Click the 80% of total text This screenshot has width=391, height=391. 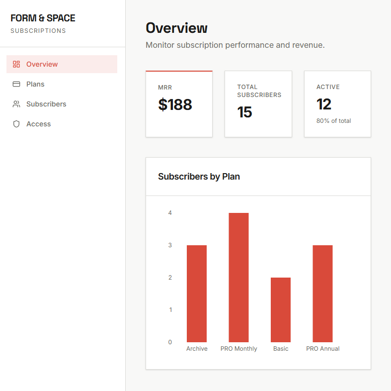[333, 121]
